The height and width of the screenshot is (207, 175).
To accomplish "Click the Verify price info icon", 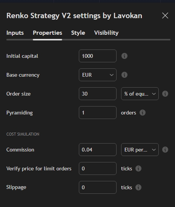I will pos(138,168).
